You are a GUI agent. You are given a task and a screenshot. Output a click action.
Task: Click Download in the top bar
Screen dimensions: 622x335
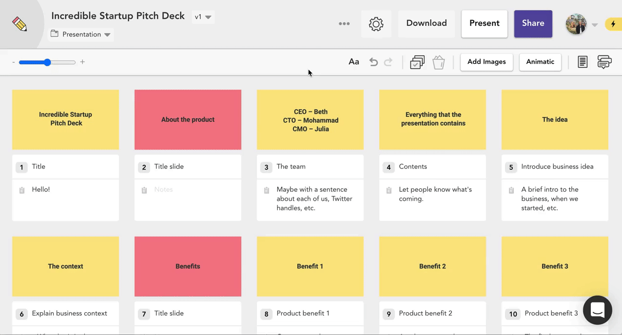point(426,23)
